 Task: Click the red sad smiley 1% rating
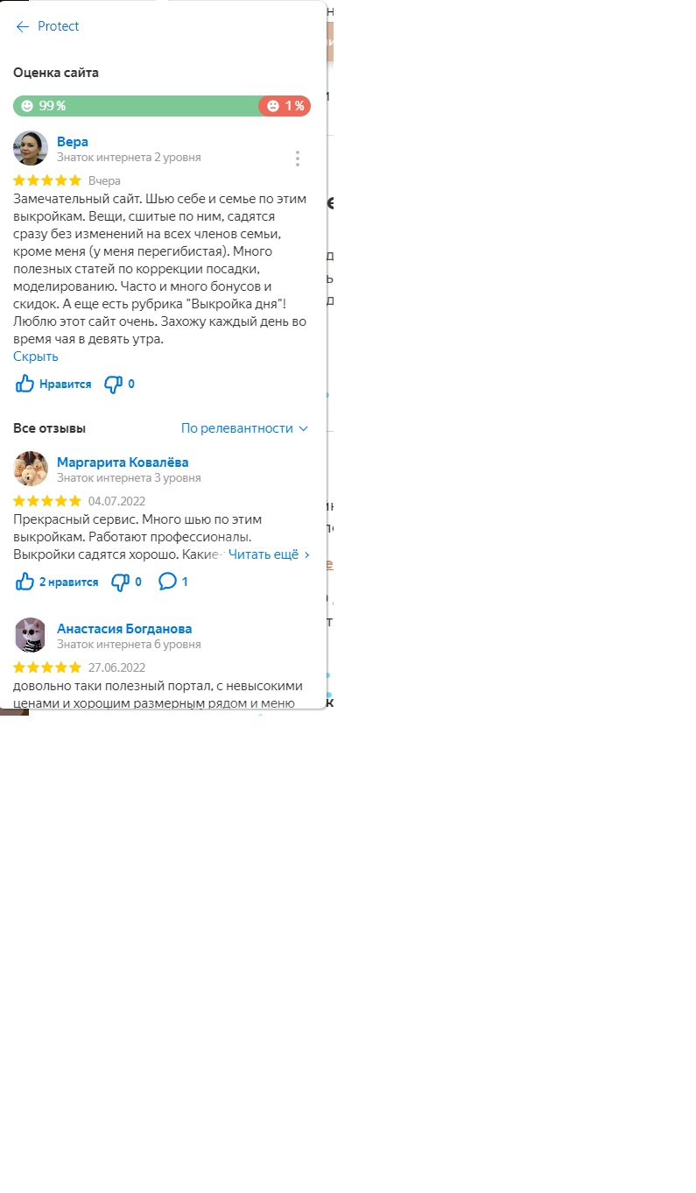point(285,106)
